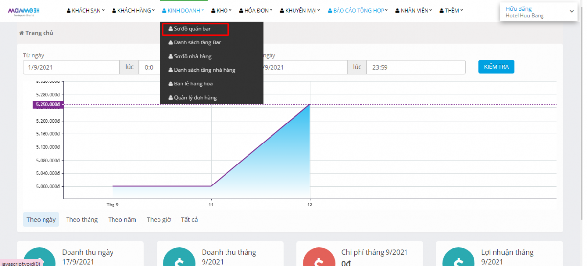Switch chart view to Theo năm

click(122, 220)
